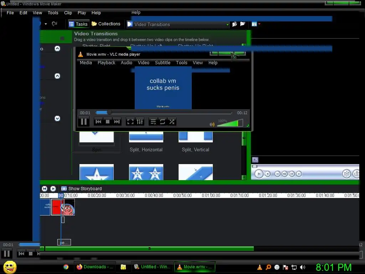
Task: Stop the Movie Maker preview monitor
Action: pyautogui.click(x=268, y=174)
